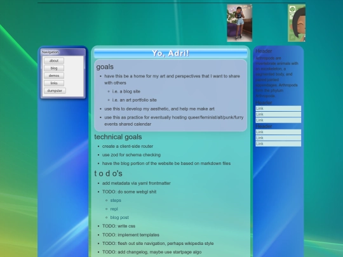Click TODO: do some webgl shit

(x=129, y=192)
